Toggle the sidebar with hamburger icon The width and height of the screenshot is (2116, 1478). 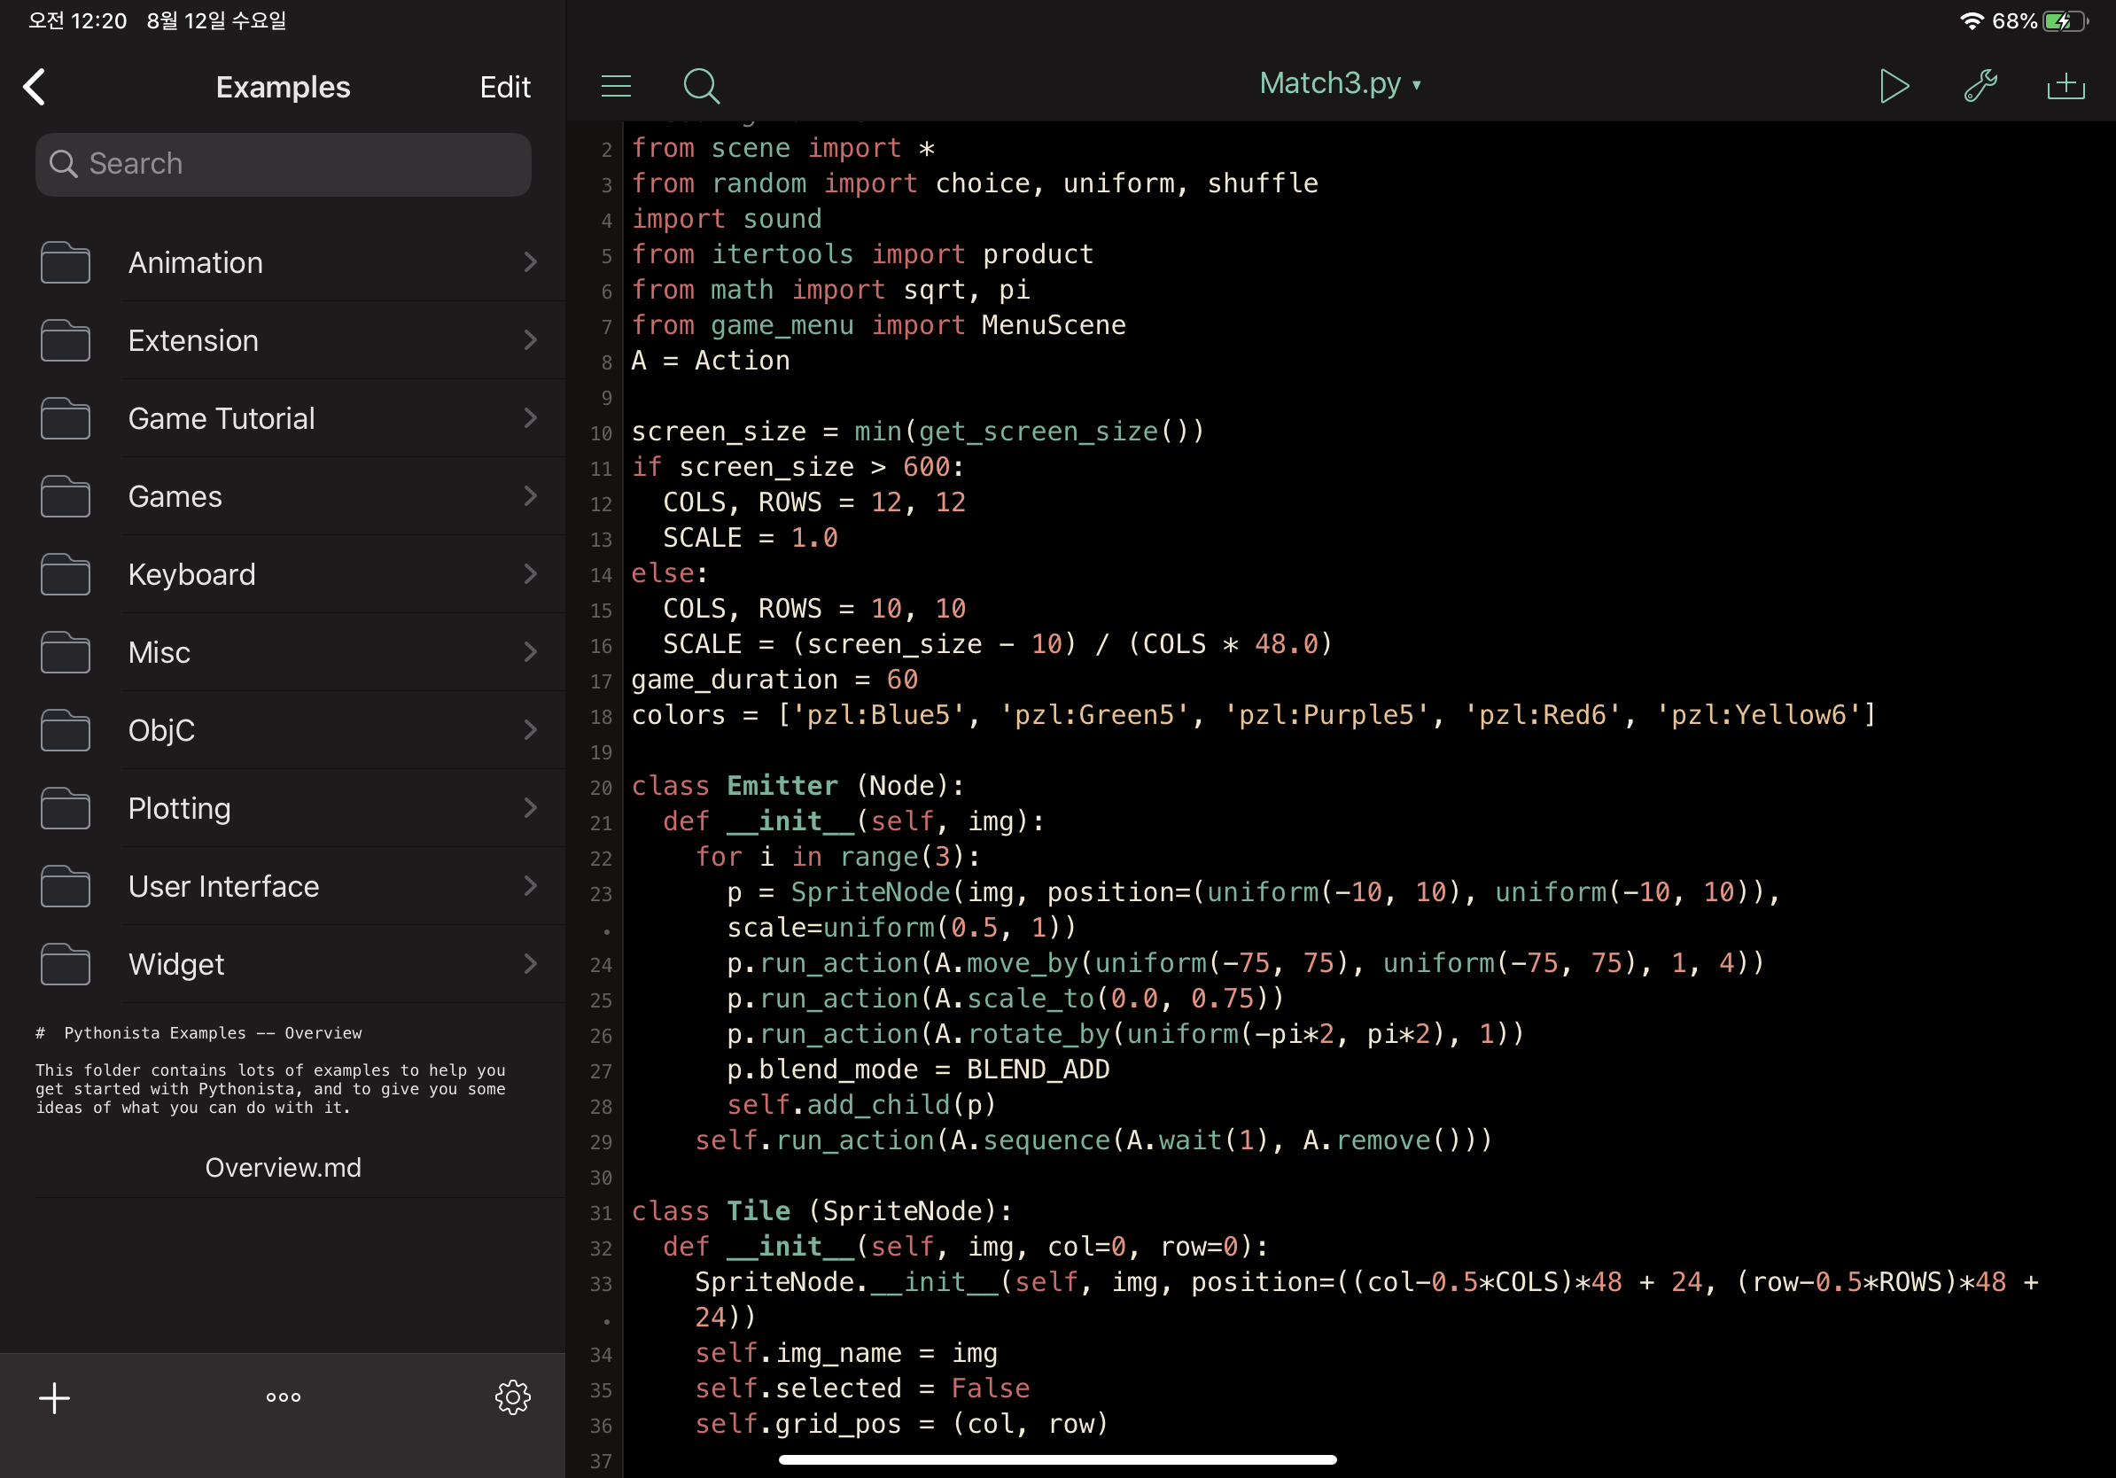pos(616,87)
